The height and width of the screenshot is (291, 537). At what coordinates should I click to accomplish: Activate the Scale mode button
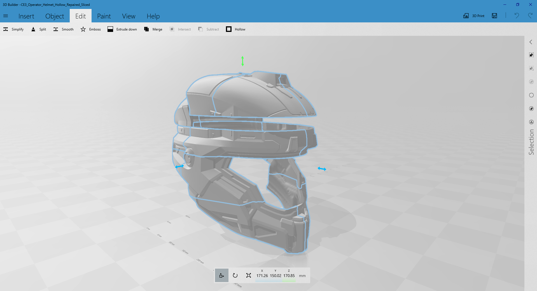[x=248, y=275]
